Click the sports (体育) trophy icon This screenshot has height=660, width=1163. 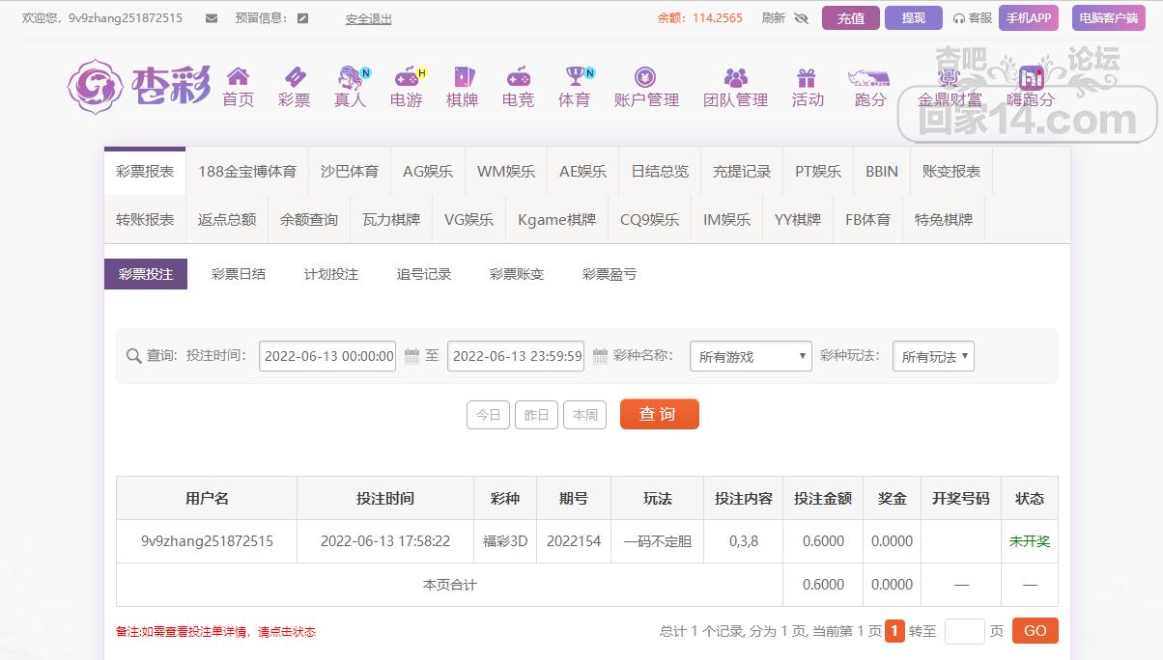pyautogui.click(x=575, y=77)
